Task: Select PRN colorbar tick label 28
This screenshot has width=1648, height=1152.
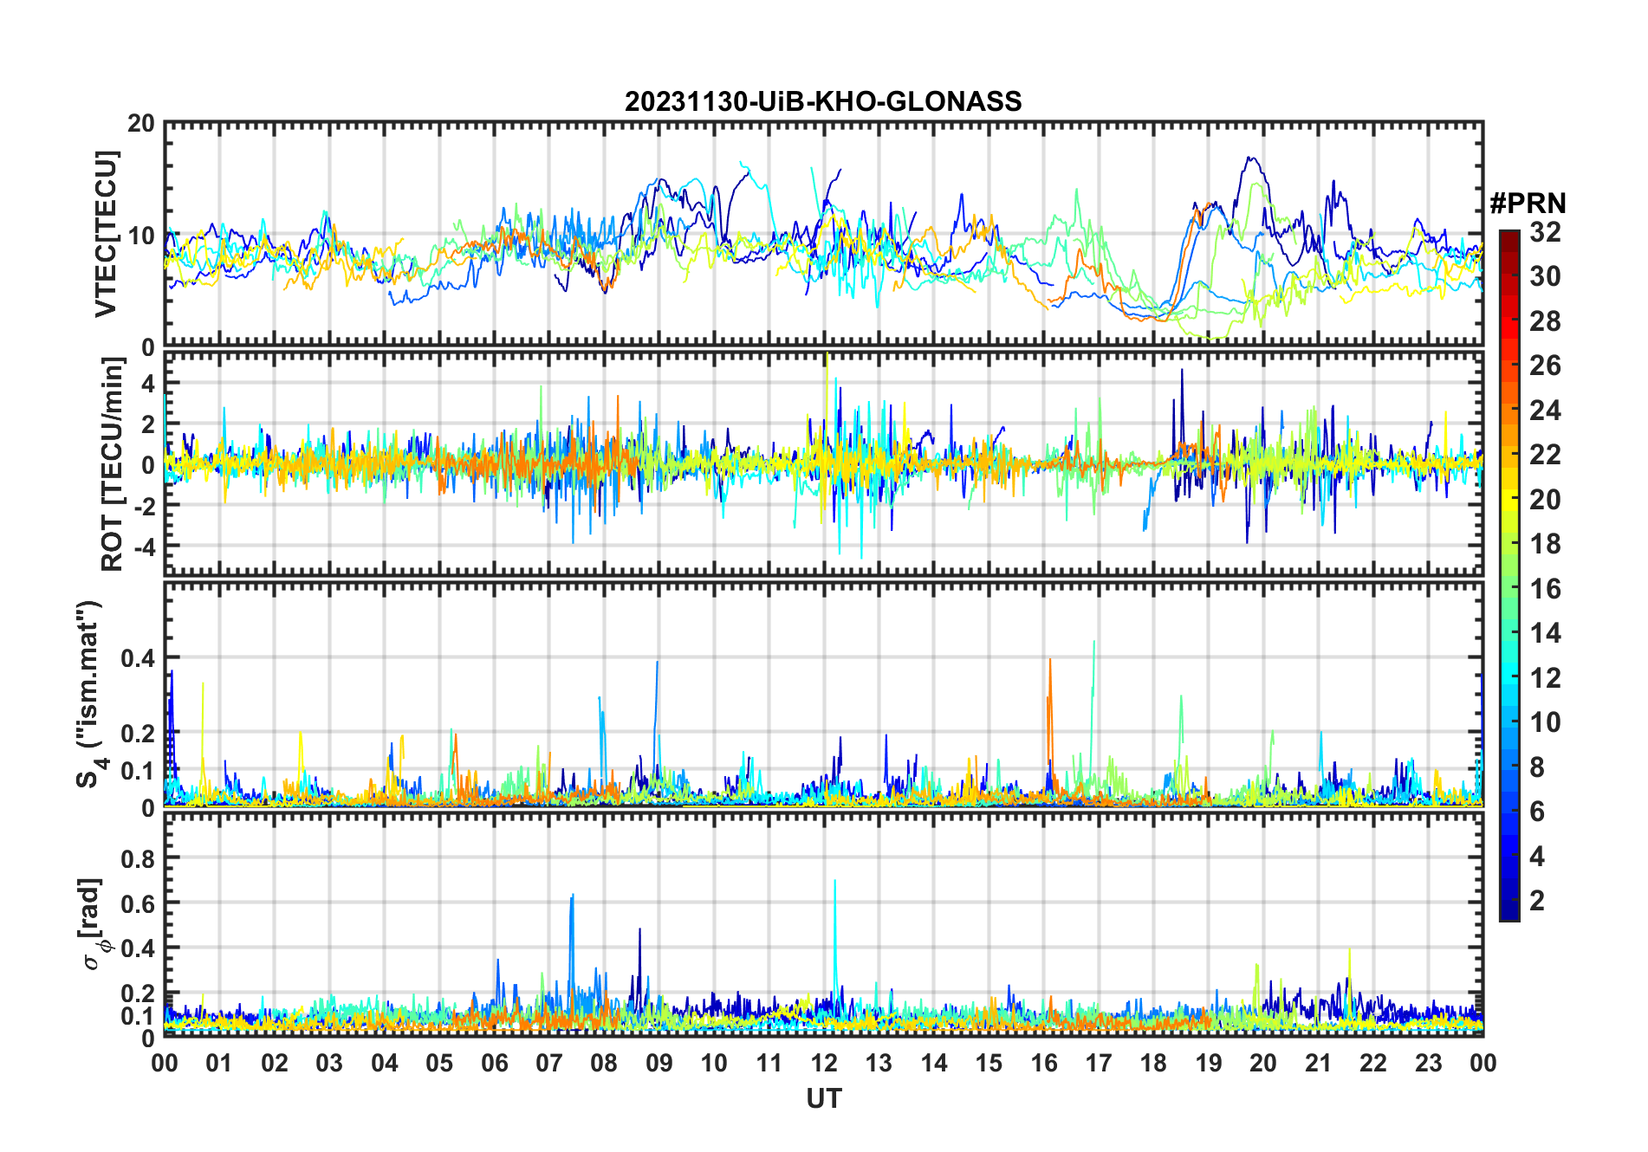Action: 1545,321
